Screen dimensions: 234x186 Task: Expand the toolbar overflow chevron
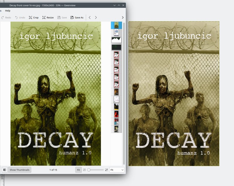point(123,17)
